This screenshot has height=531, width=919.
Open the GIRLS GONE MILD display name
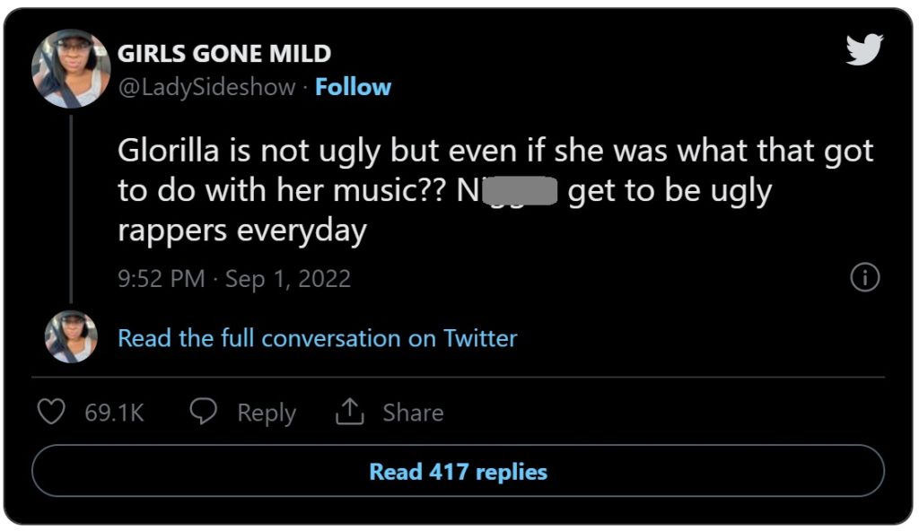(x=224, y=54)
